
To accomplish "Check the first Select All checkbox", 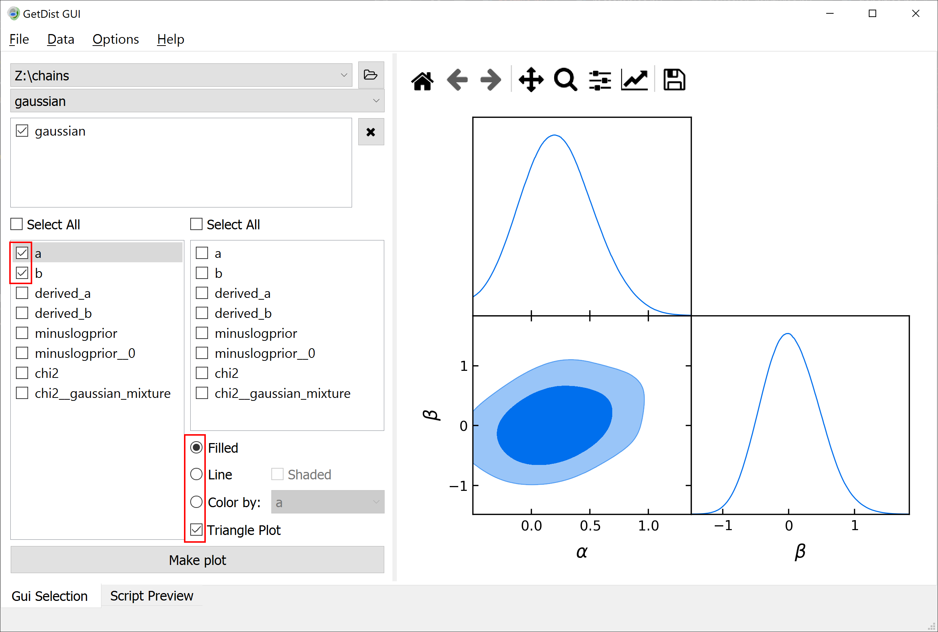I will pyautogui.click(x=17, y=224).
